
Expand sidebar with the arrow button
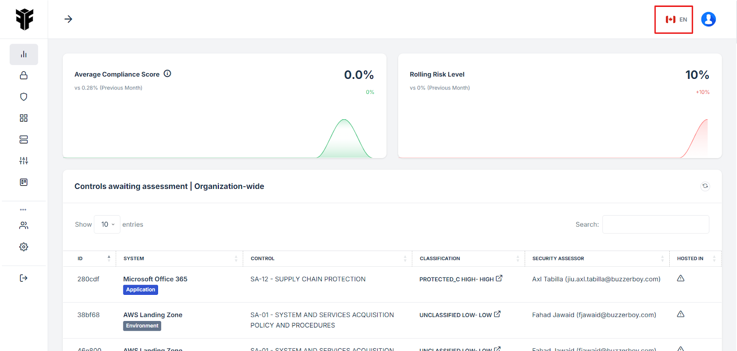(68, 19)
